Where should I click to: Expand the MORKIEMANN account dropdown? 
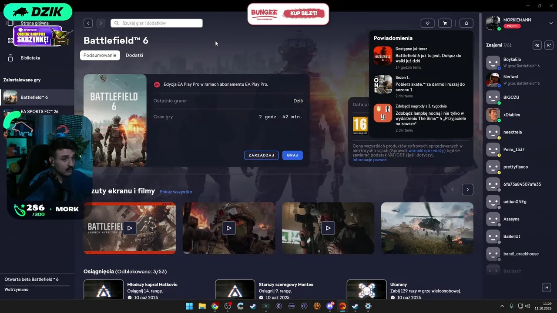(551, 23)
